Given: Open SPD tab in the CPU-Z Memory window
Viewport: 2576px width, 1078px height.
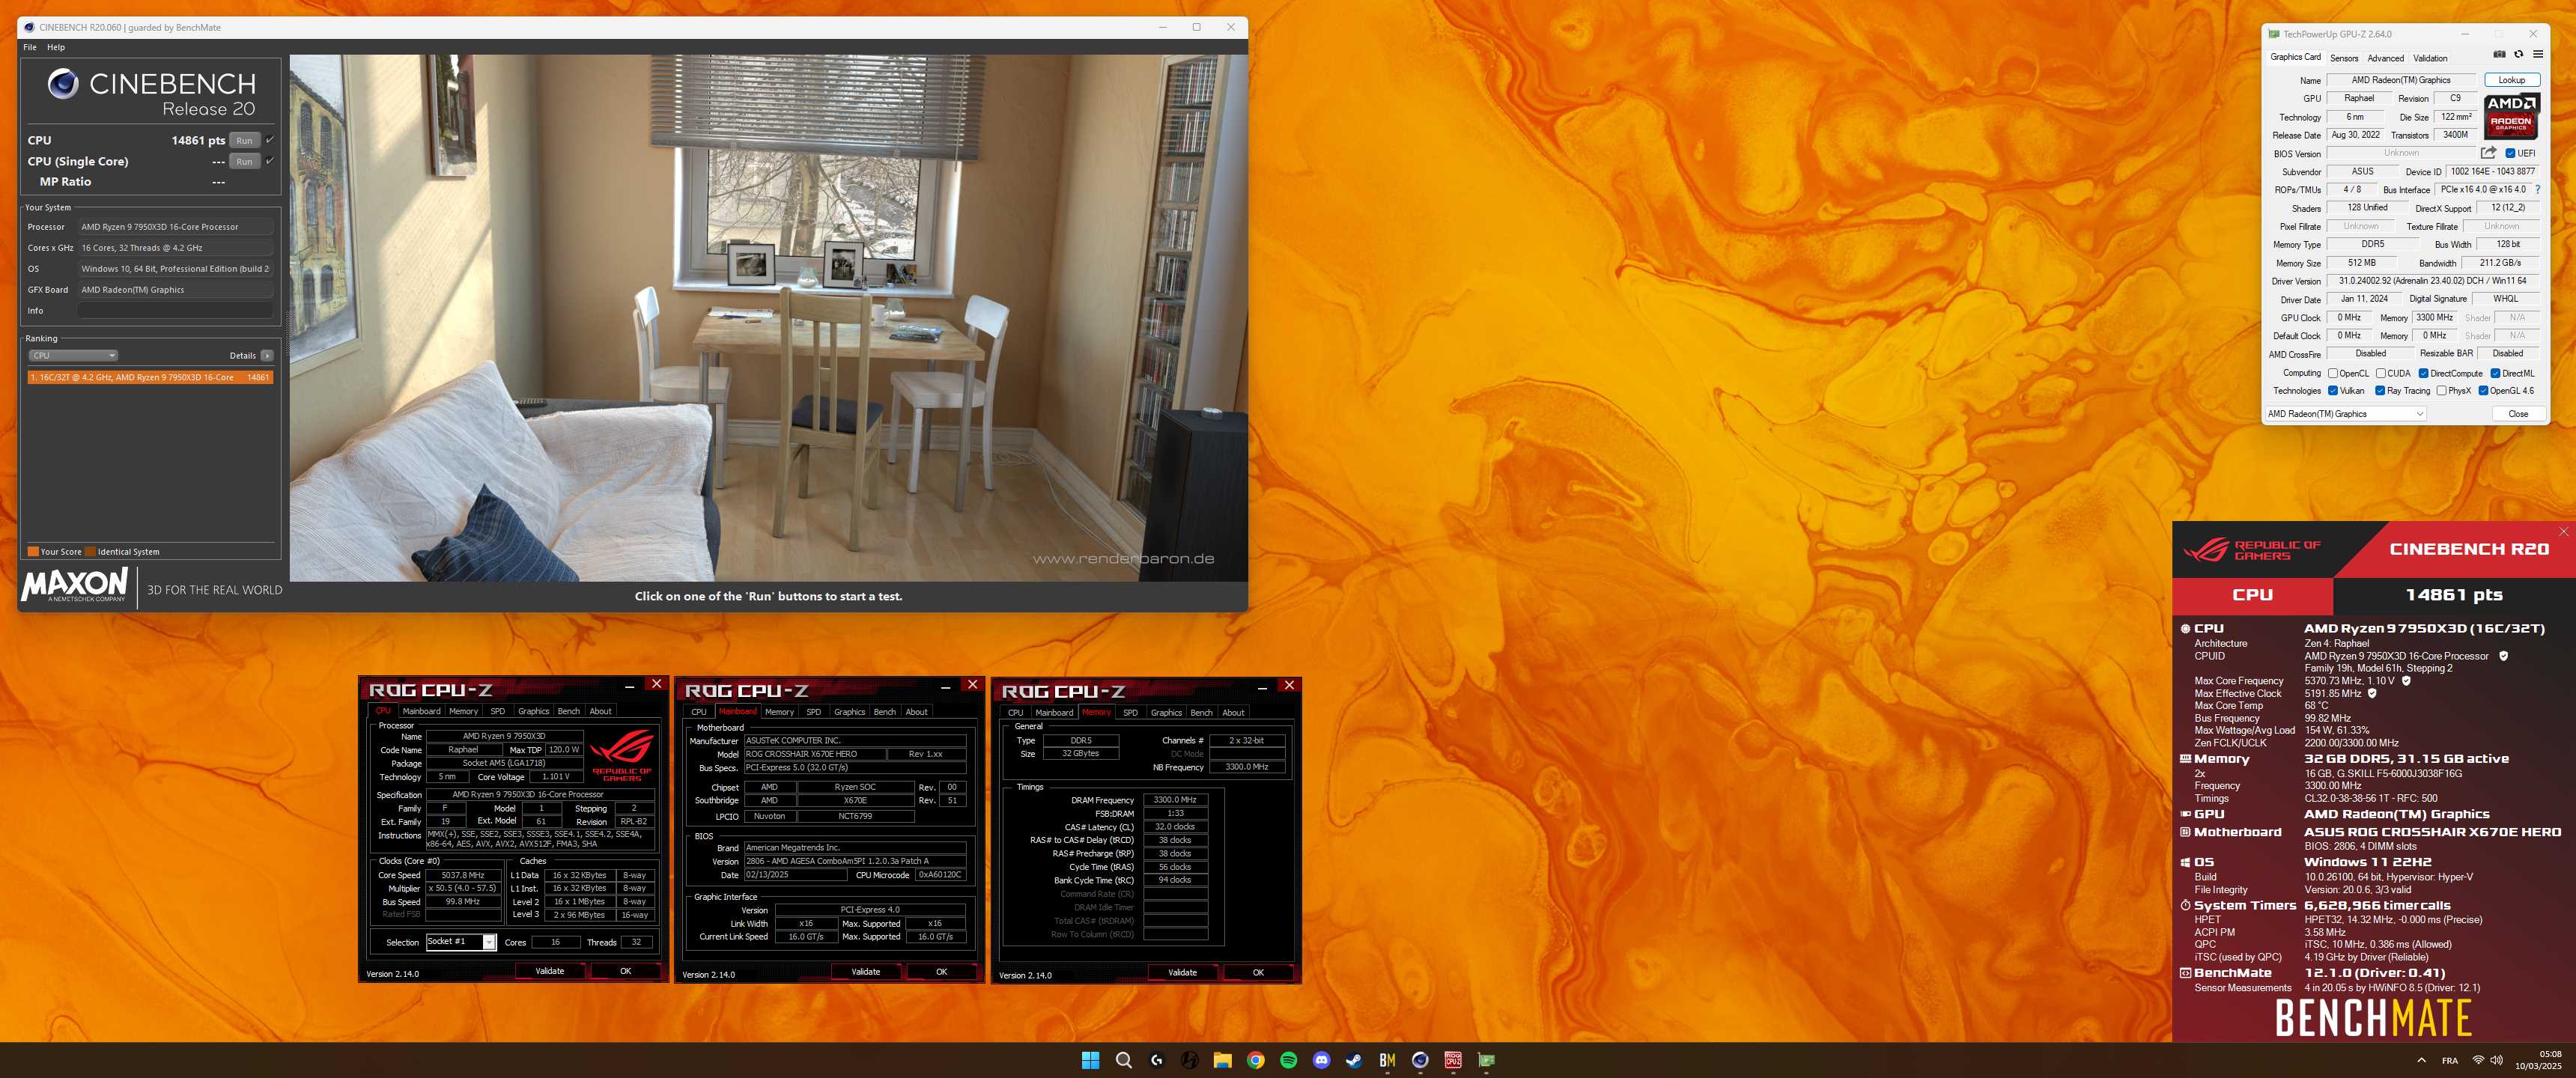Looking at the screenshot, I should (1130, 713).
